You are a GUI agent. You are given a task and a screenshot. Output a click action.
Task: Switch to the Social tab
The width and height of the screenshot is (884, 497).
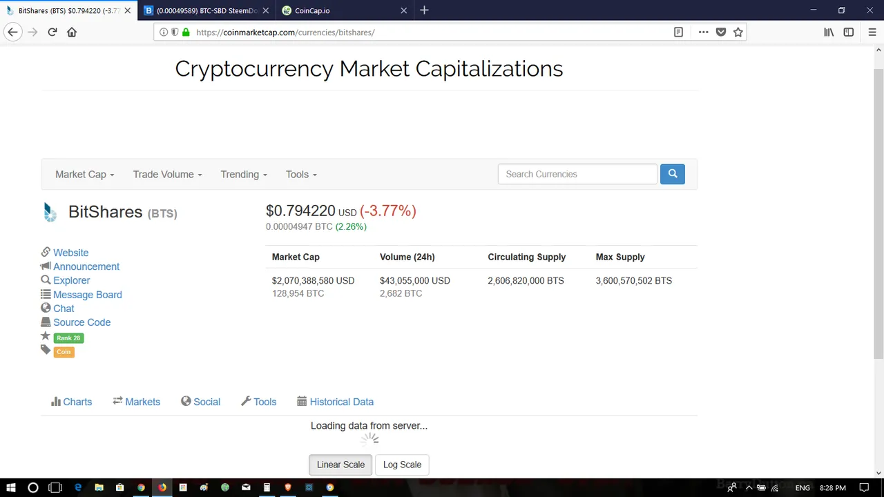pos(200,402)
